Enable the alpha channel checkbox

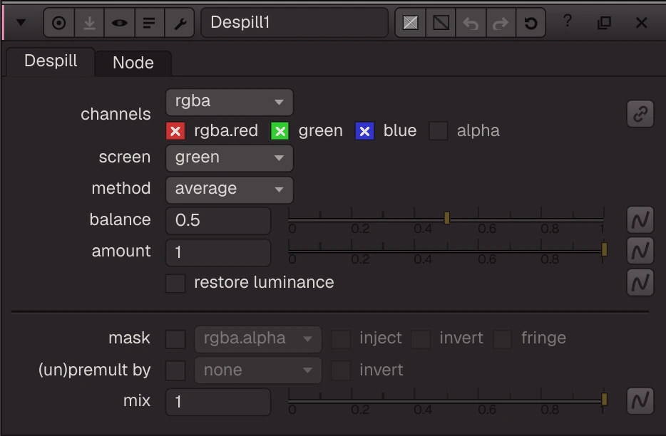pyautogui.click(x=439, y=131)
